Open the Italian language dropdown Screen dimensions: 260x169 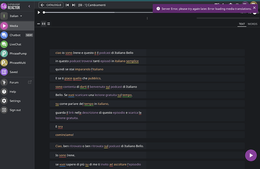pos(16,16)
